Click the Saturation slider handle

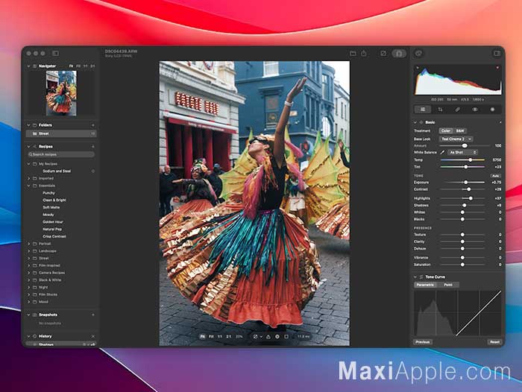[462, 265]
